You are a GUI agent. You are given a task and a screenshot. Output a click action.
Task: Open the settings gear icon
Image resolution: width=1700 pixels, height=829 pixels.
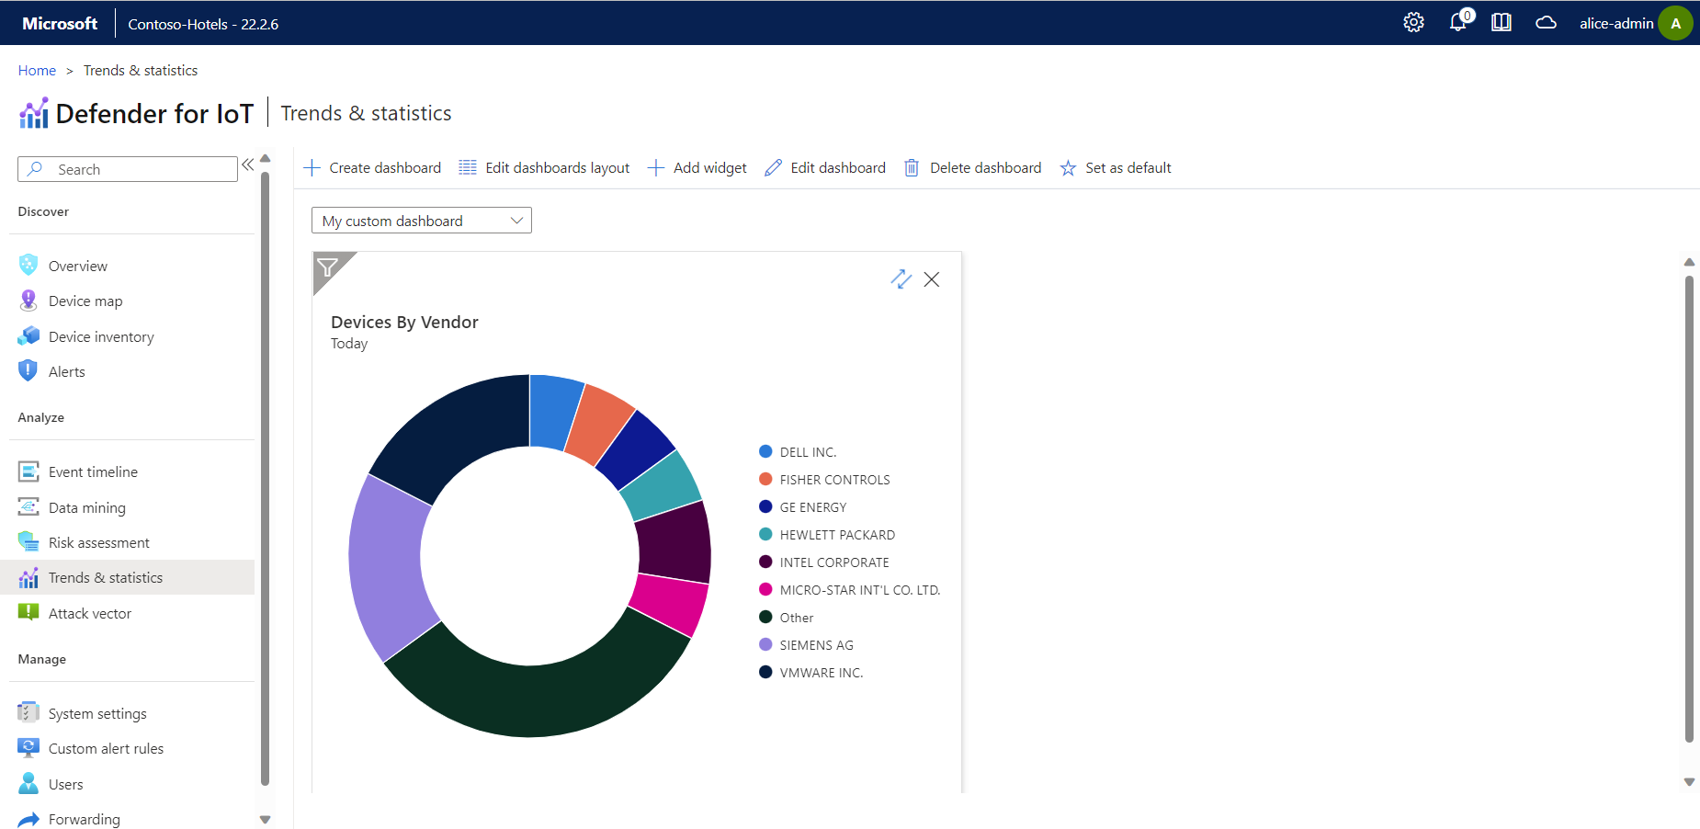[x=1413, y=23]
